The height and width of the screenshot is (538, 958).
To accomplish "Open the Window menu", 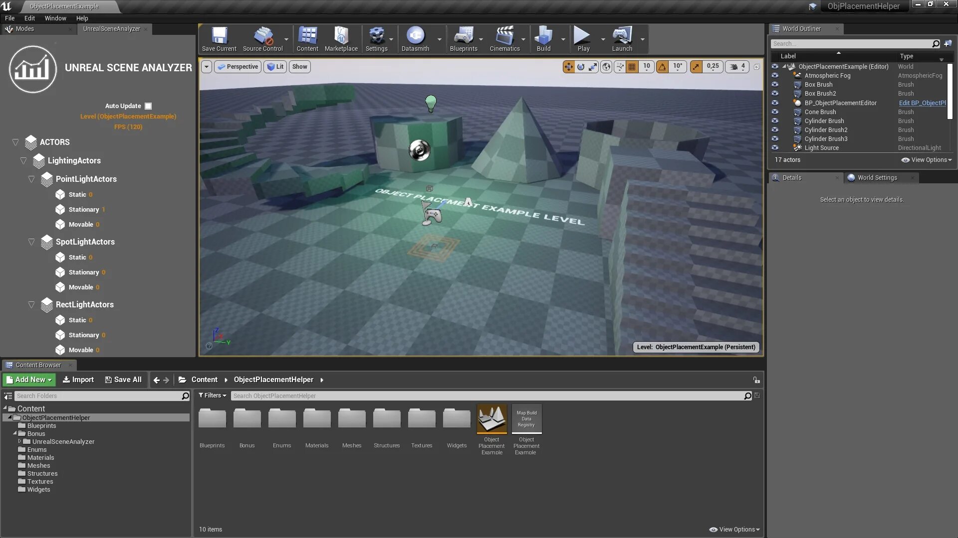I will click(x=55, y=18).
